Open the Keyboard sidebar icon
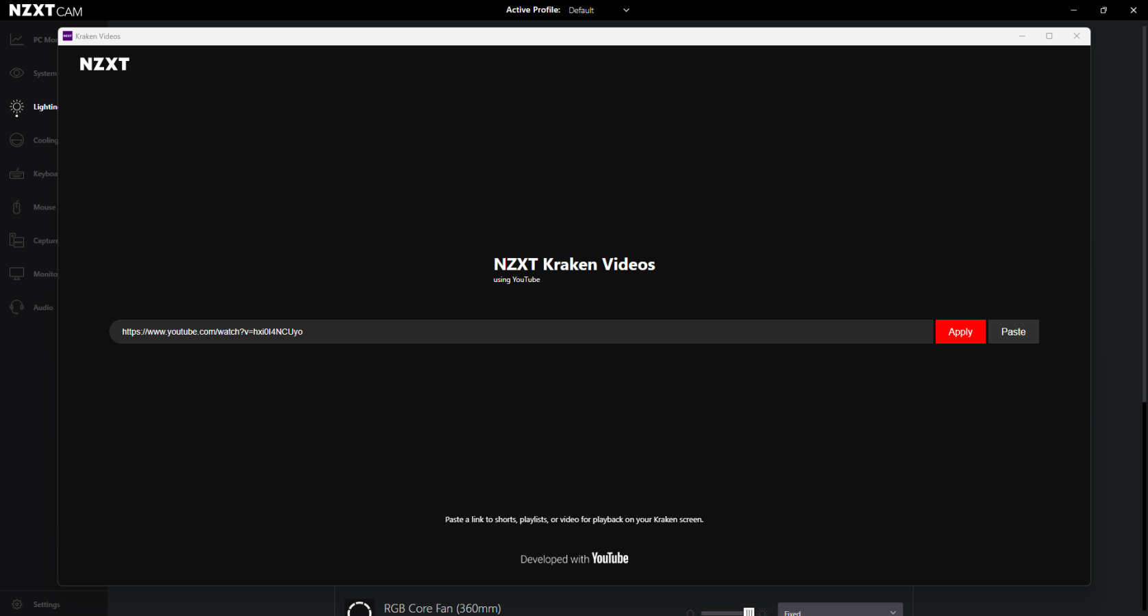This screenshot has height=616, width=1148. coord(17,174)
